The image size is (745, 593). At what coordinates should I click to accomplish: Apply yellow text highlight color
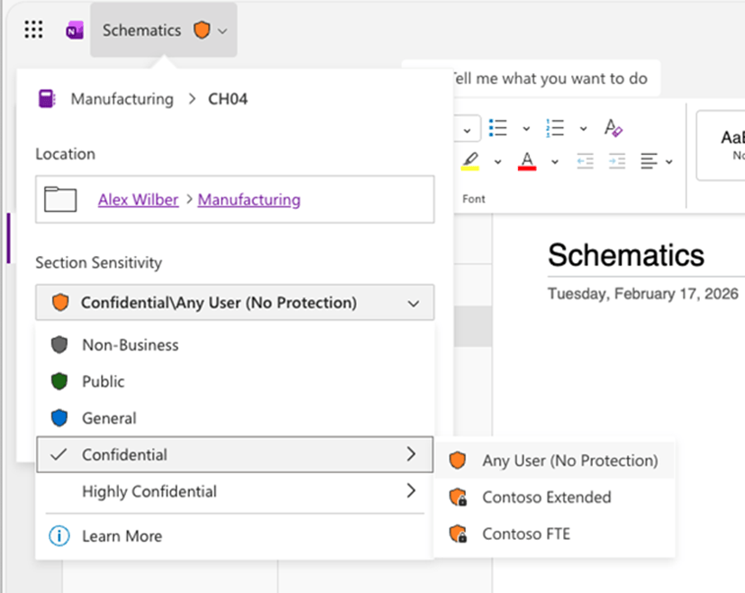470,161
